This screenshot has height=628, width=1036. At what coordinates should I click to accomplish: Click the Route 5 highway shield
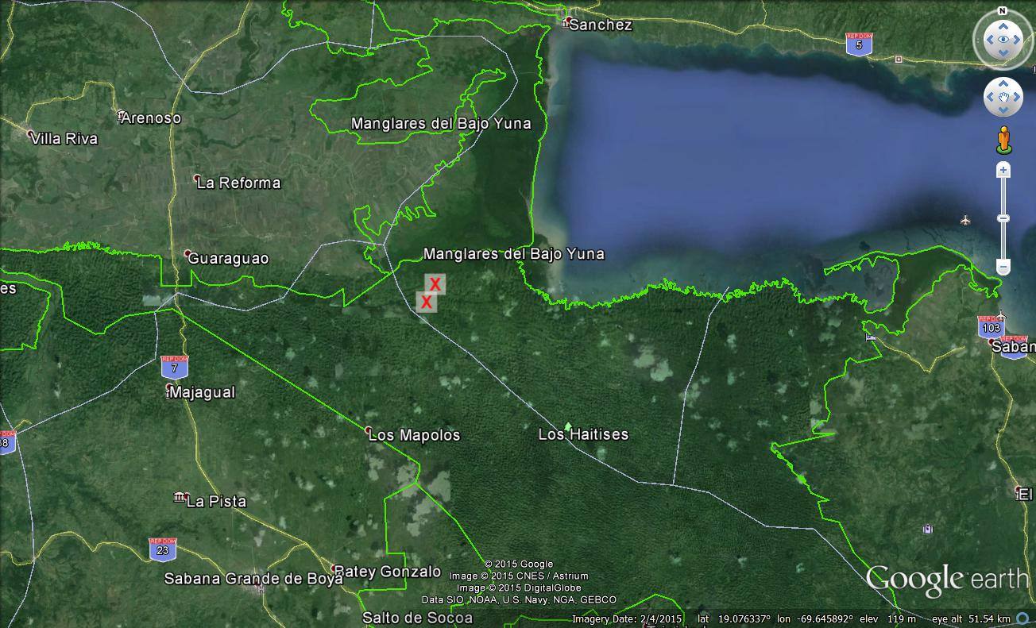(x=858, y=44)
